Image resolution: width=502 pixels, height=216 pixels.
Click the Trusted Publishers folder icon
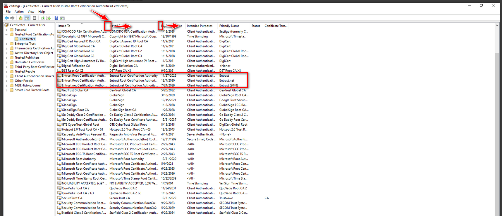(12, 58)
